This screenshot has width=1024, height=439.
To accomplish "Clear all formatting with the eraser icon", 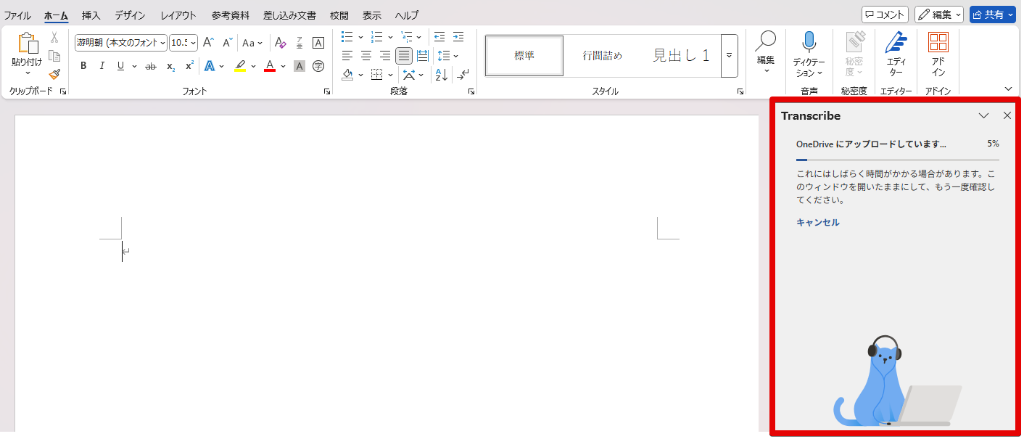I will click(x=280, y=43).
